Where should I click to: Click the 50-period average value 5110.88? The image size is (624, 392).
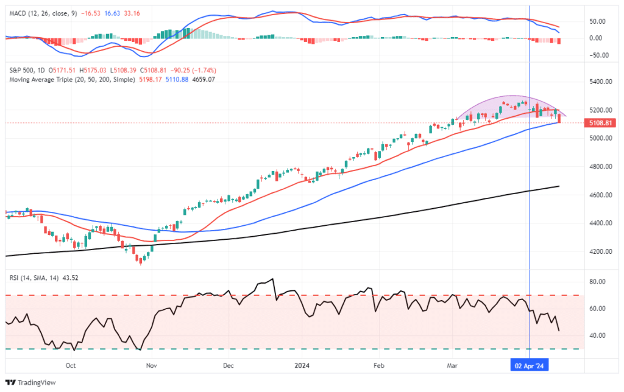click(x=177, y=80)
